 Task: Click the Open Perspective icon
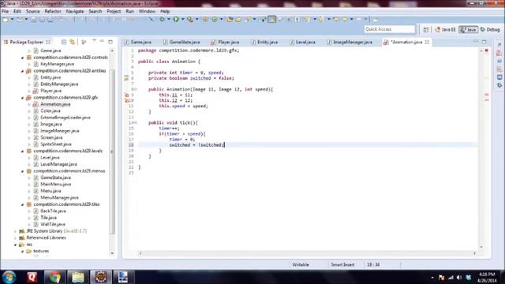pos(426,30)
